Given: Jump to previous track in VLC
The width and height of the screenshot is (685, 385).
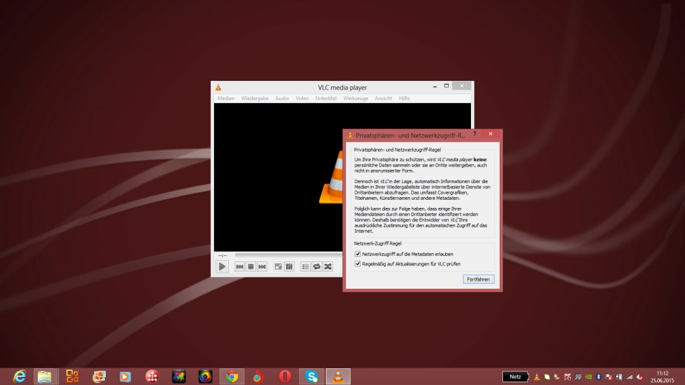Looking at the screenshot, I should tap(239, 267).
